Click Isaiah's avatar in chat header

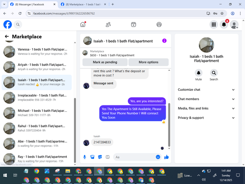(x=88, y=41)
